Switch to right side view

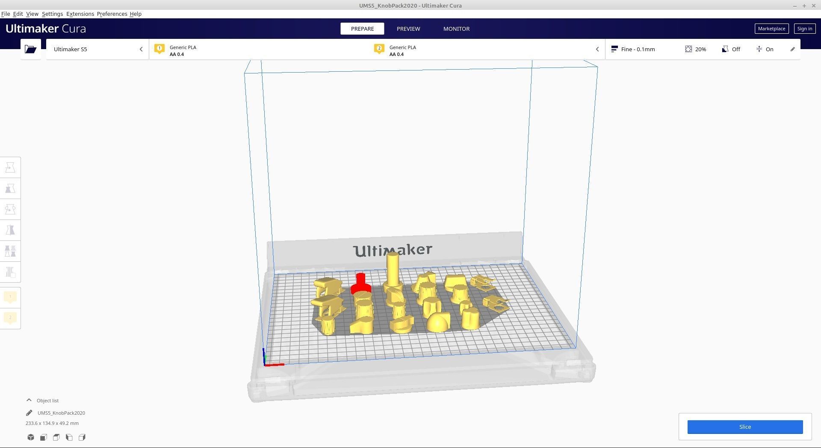(x=82, y=437)
